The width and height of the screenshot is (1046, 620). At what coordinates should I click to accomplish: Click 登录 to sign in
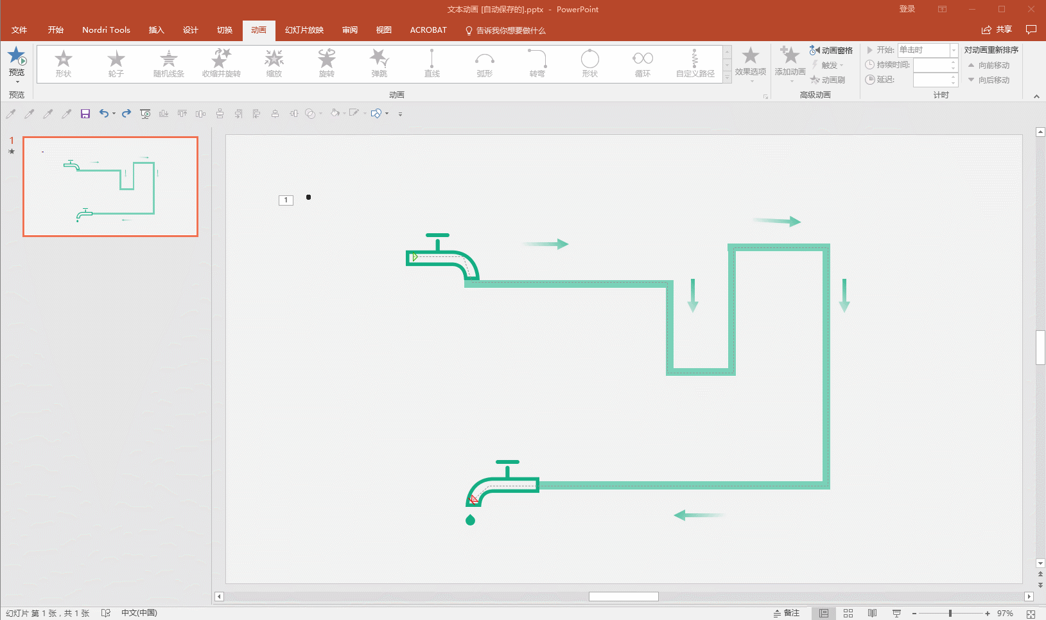(907, 9)
